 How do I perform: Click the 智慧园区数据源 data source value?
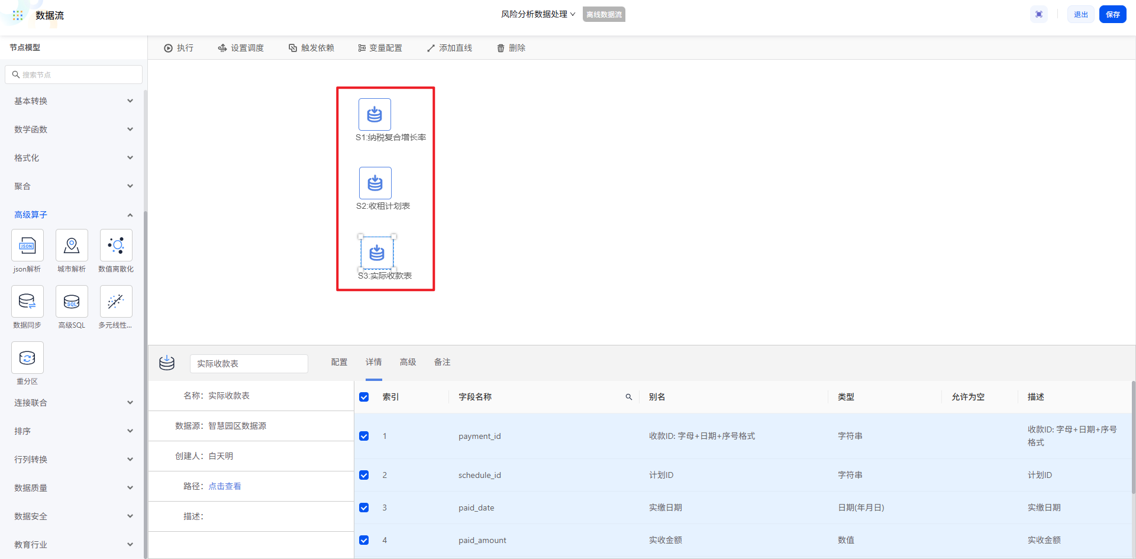pos(237,426)
